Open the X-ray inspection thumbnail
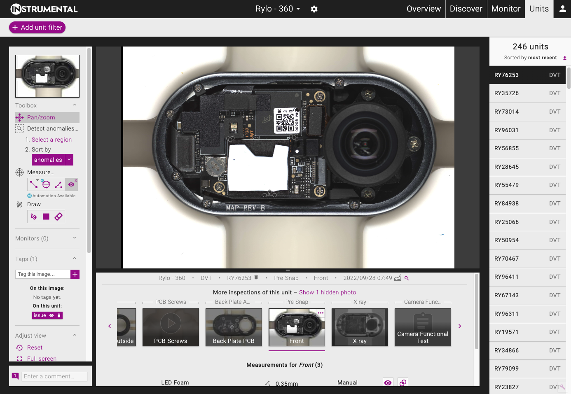The image size is (571, 394). tap(360, 327)
